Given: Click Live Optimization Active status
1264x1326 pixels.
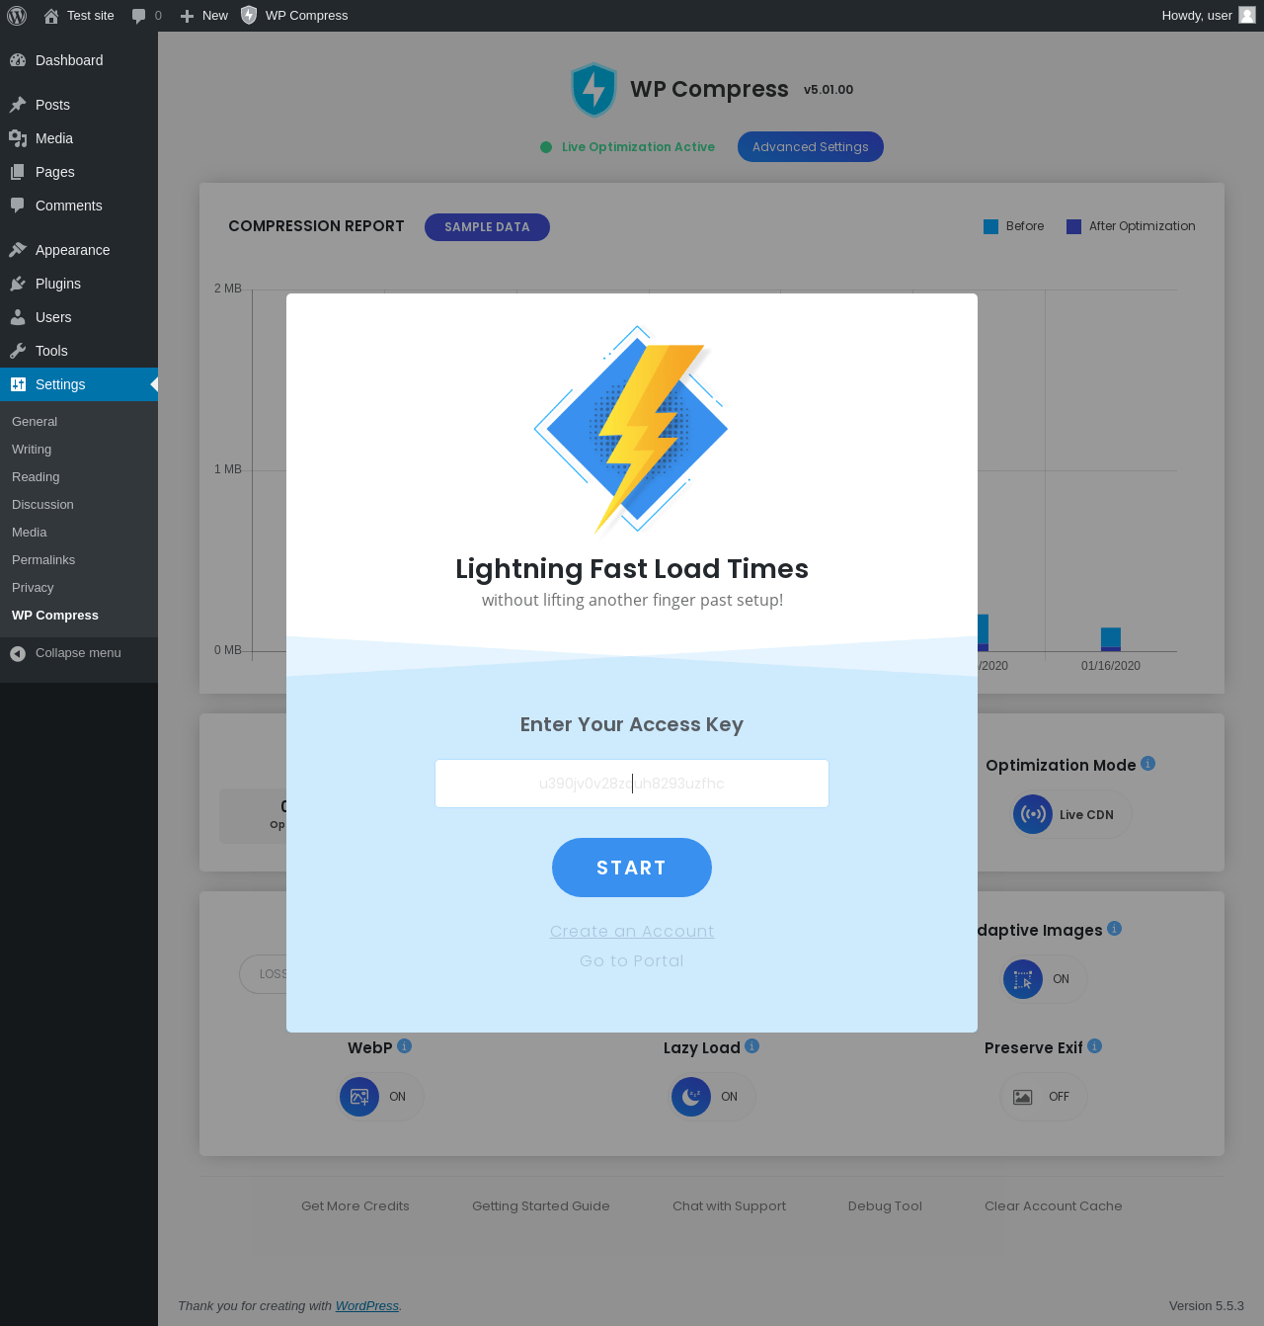Looking at the screenshot, I should pos(628,147).
